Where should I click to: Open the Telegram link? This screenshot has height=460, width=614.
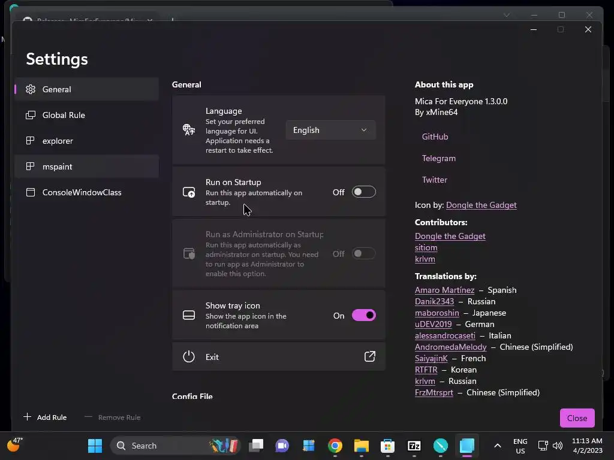(438, 158)
